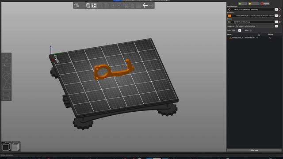Expand the Printer preset dropdown arrow
Image resolution: width=283 pixels, height=159 pixels.
click(276, 22)
